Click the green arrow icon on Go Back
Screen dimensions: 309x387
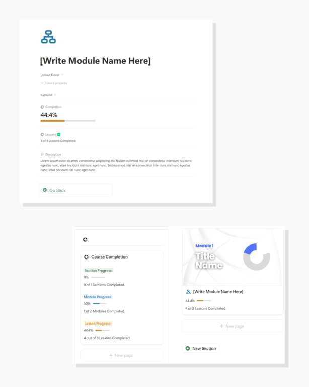(x=45, y=190)
